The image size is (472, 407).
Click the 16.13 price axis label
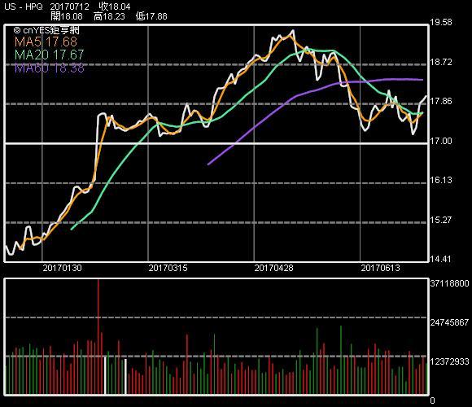[441, 180]
